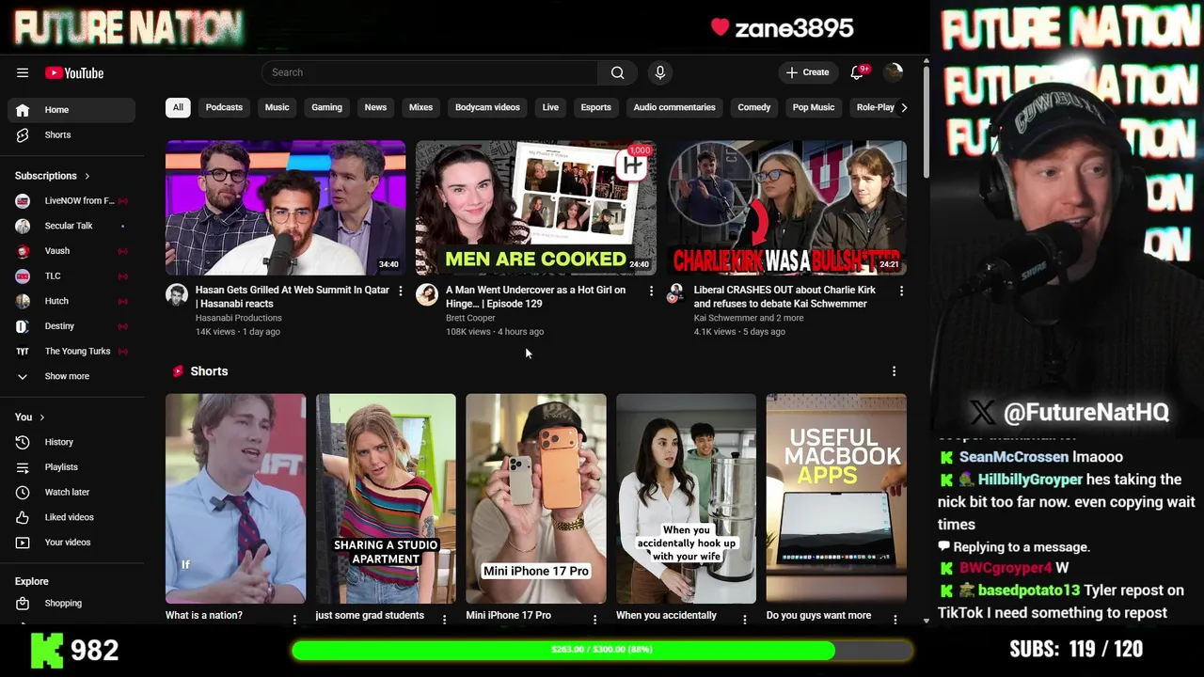The height and width of the screenshot is (677, 1204).
Task: Play 'Mini iPhone 17 Pro' short
Action: [536, 498]
